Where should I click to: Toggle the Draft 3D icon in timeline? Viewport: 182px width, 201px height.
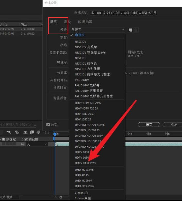click(x=17, y=132)
